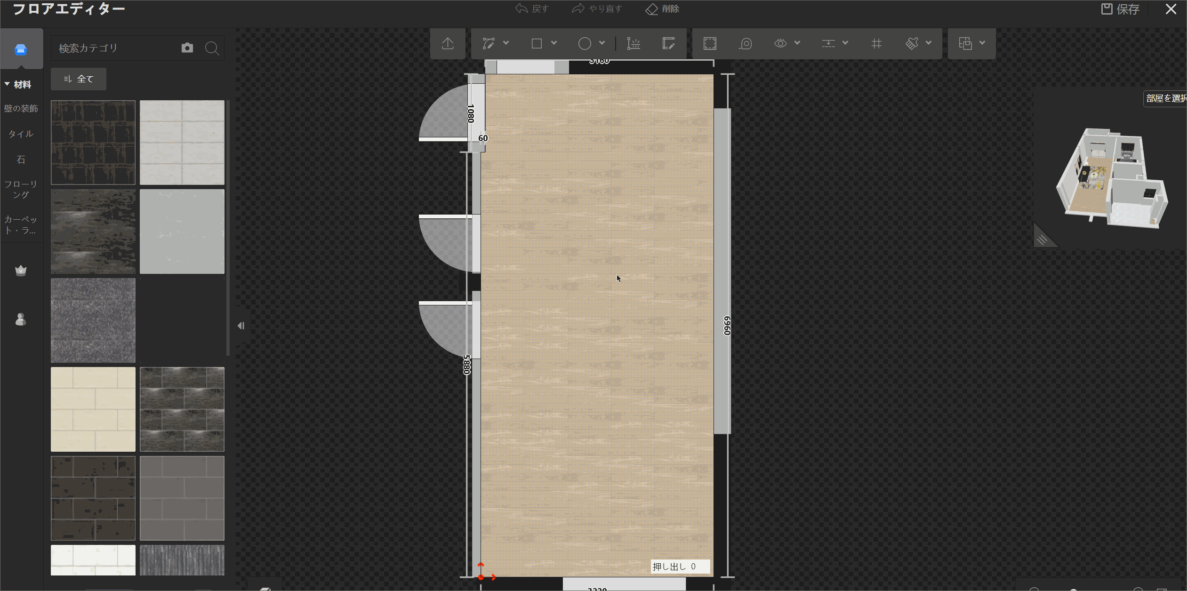Open the curve pen tool dropdown arrow
Viewport: 1187px width, 591px height.
506,43
